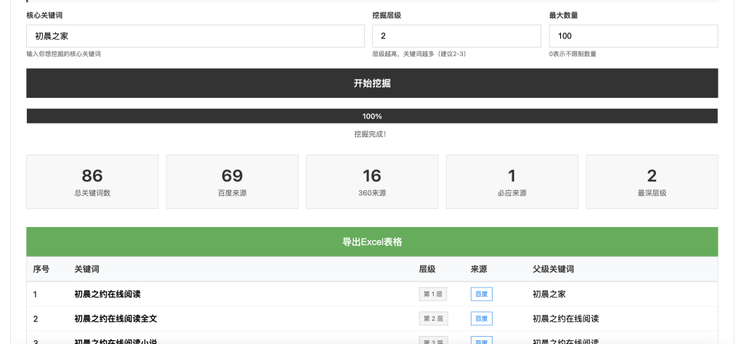Click the 百度来源 stat card showing 69
This screenshot has height=344, width=744.
point(232,182)
